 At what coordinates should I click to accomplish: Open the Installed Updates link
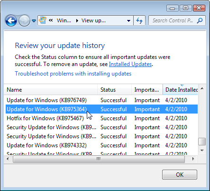130,64
